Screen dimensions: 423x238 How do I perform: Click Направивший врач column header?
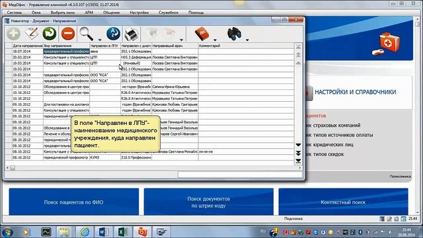click(174, 46)
